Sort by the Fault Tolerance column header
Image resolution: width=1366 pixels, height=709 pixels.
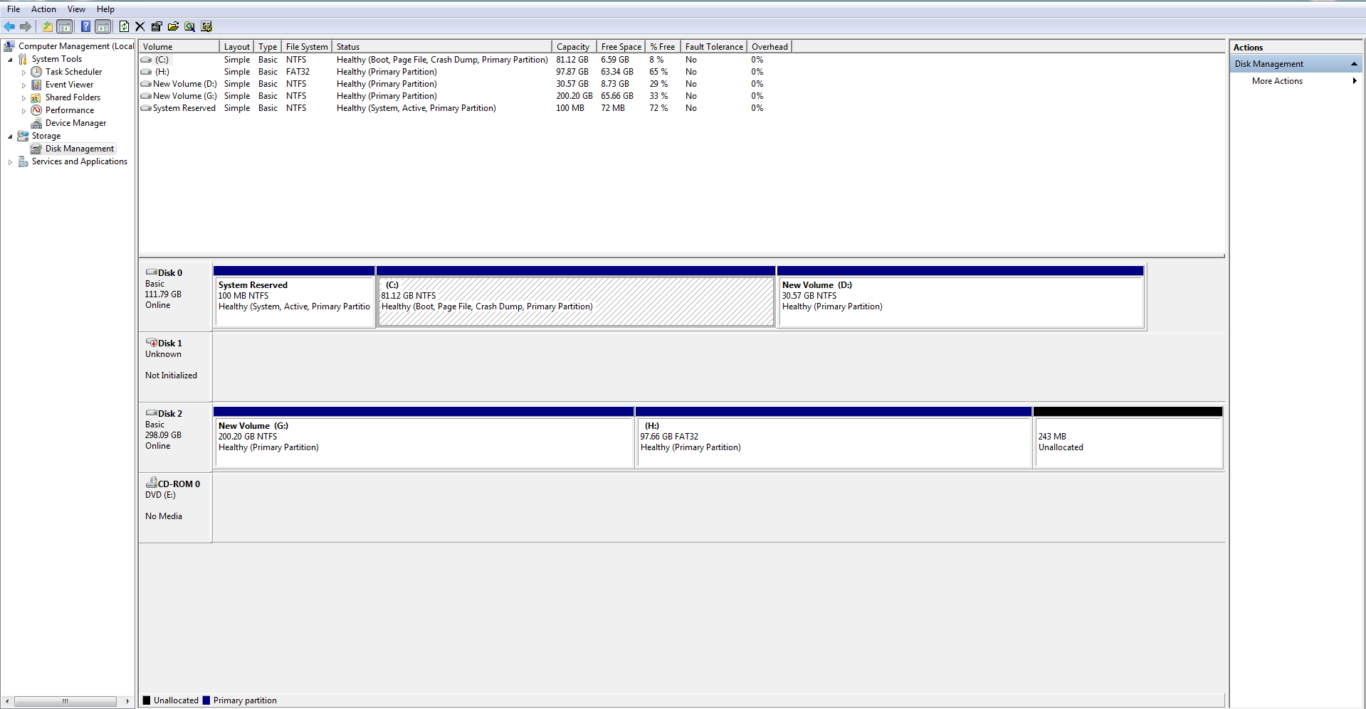(x=714, y=47)
